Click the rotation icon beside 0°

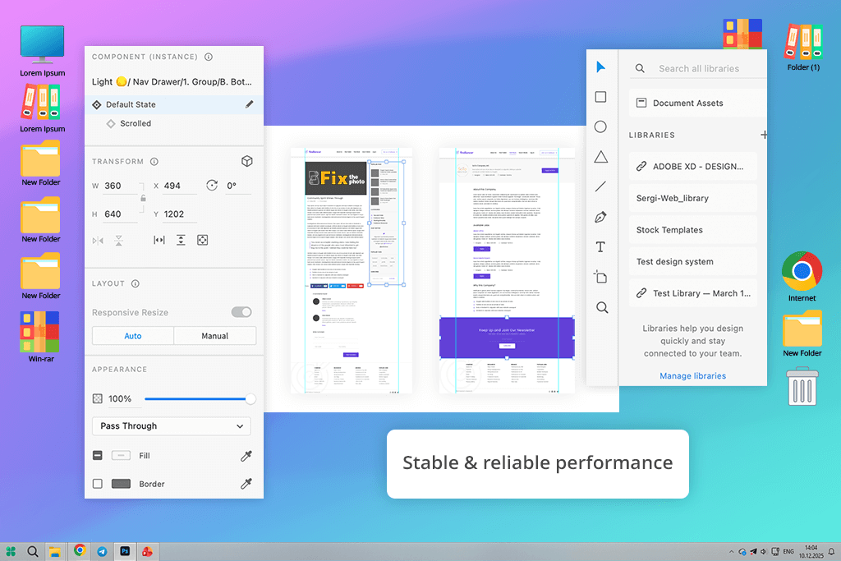tap(212, 186)
